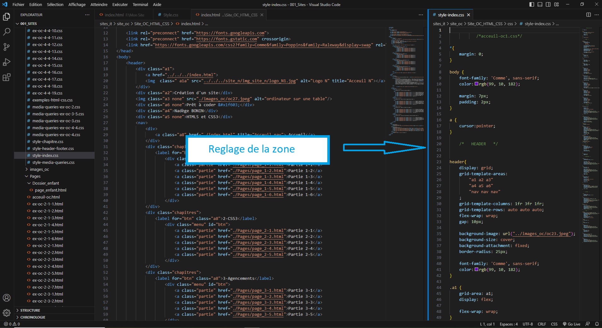Open style-media-queries.css in explorer

(53, 162)
